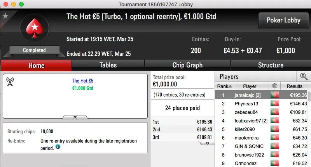Image resolution: width=311 pixels, height=167 pixels.
Task: Go to the Structure tab
Action: point(271,65)
